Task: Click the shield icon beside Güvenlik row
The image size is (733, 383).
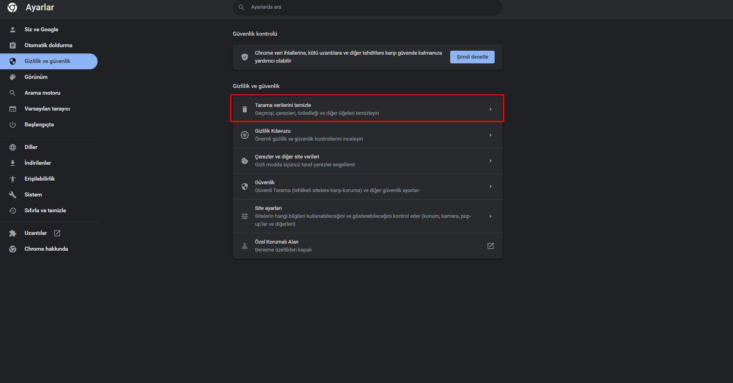Action: pyautogui.click(x=245, y=187)
